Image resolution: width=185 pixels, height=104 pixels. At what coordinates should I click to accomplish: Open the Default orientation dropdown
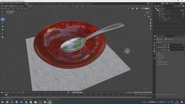(x=23, y=6)
